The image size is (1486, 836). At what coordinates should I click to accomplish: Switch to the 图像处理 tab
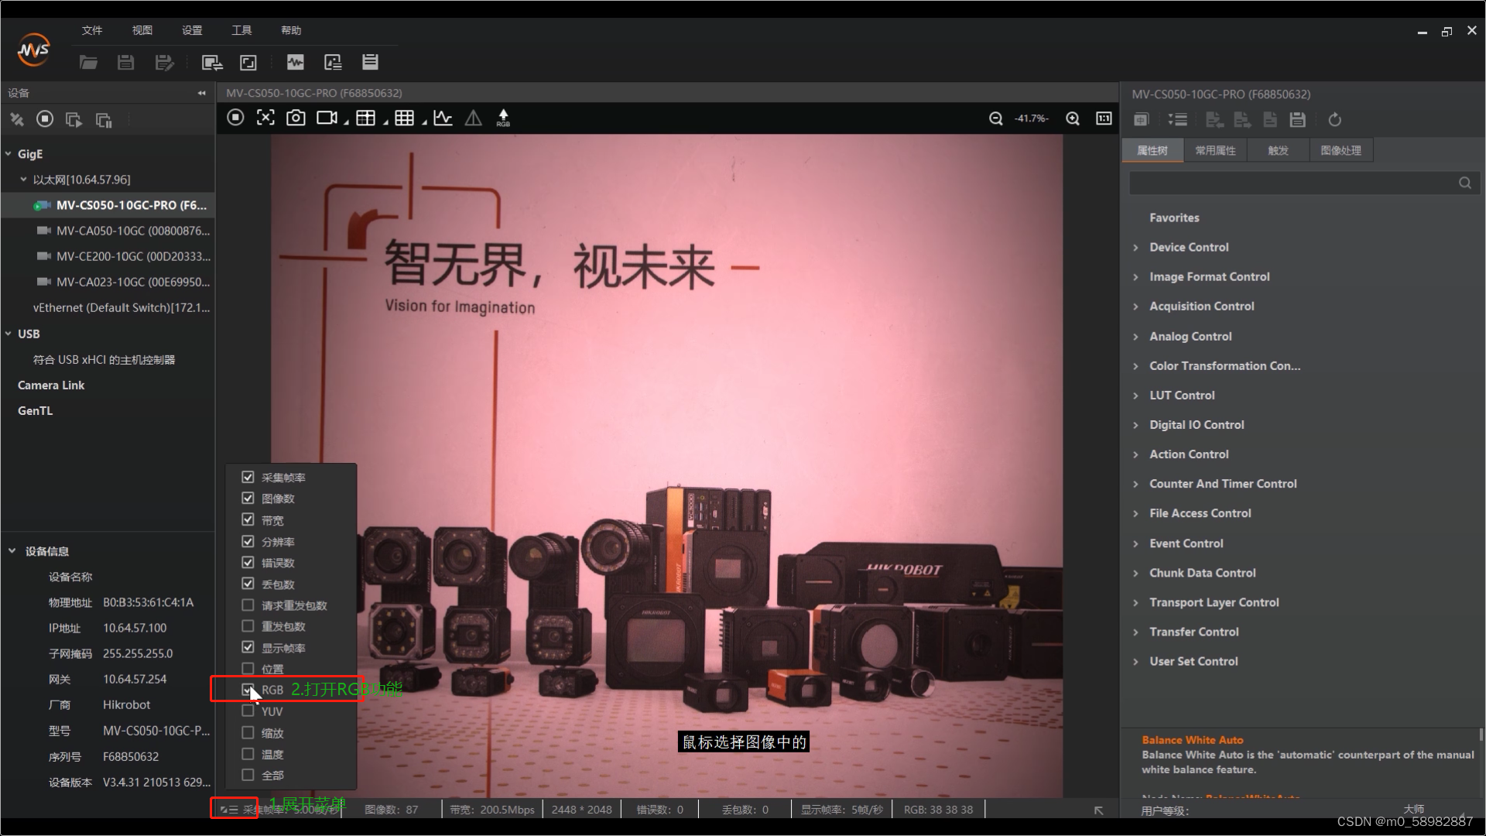click(1340, 150)
